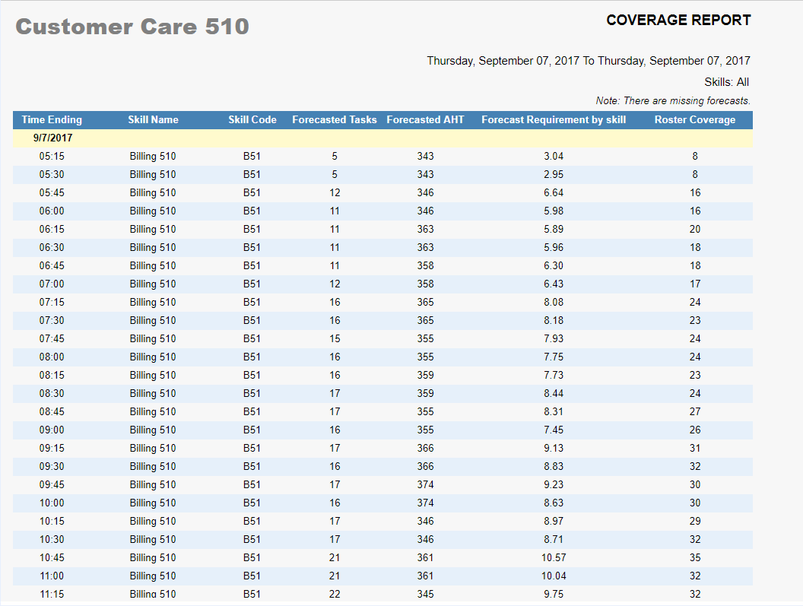Select the Forecasted AHT column header
This screenshot has width=803, height=606.
tap(425, 120)
